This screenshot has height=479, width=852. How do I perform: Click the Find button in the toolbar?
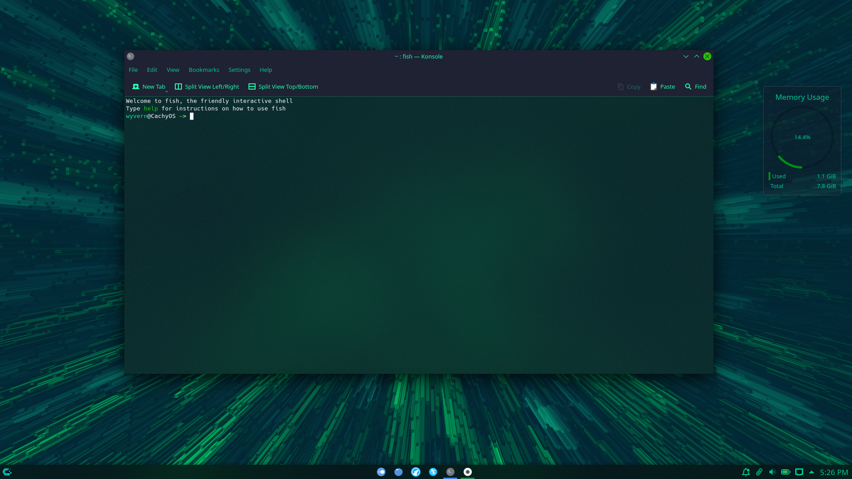tap(695, 86)
